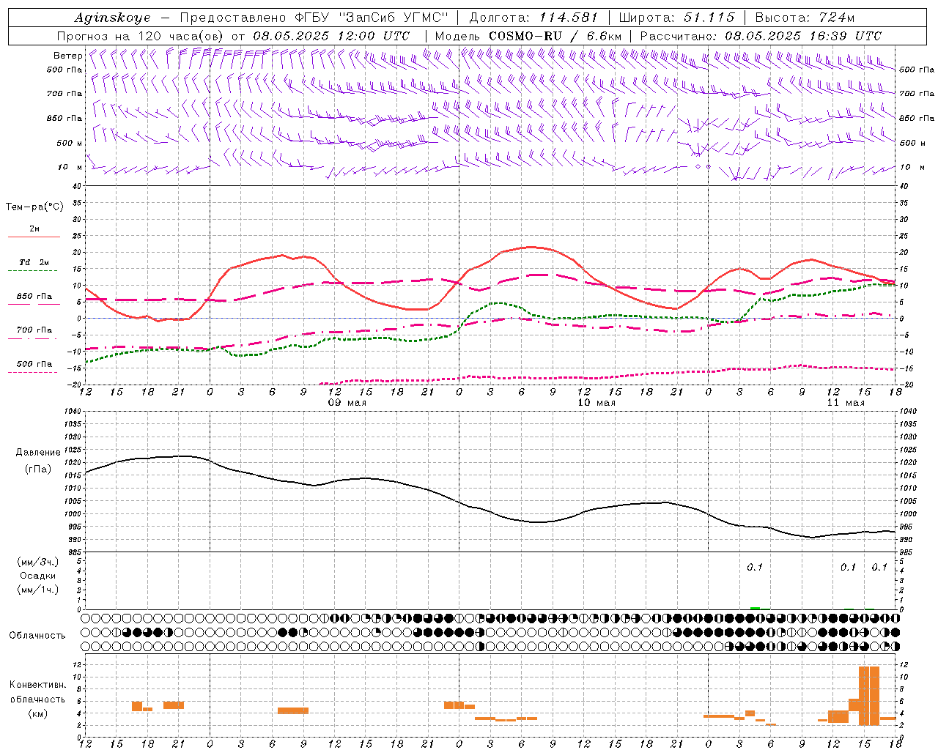Click the (км) convective height unit label

coord(37,713)
